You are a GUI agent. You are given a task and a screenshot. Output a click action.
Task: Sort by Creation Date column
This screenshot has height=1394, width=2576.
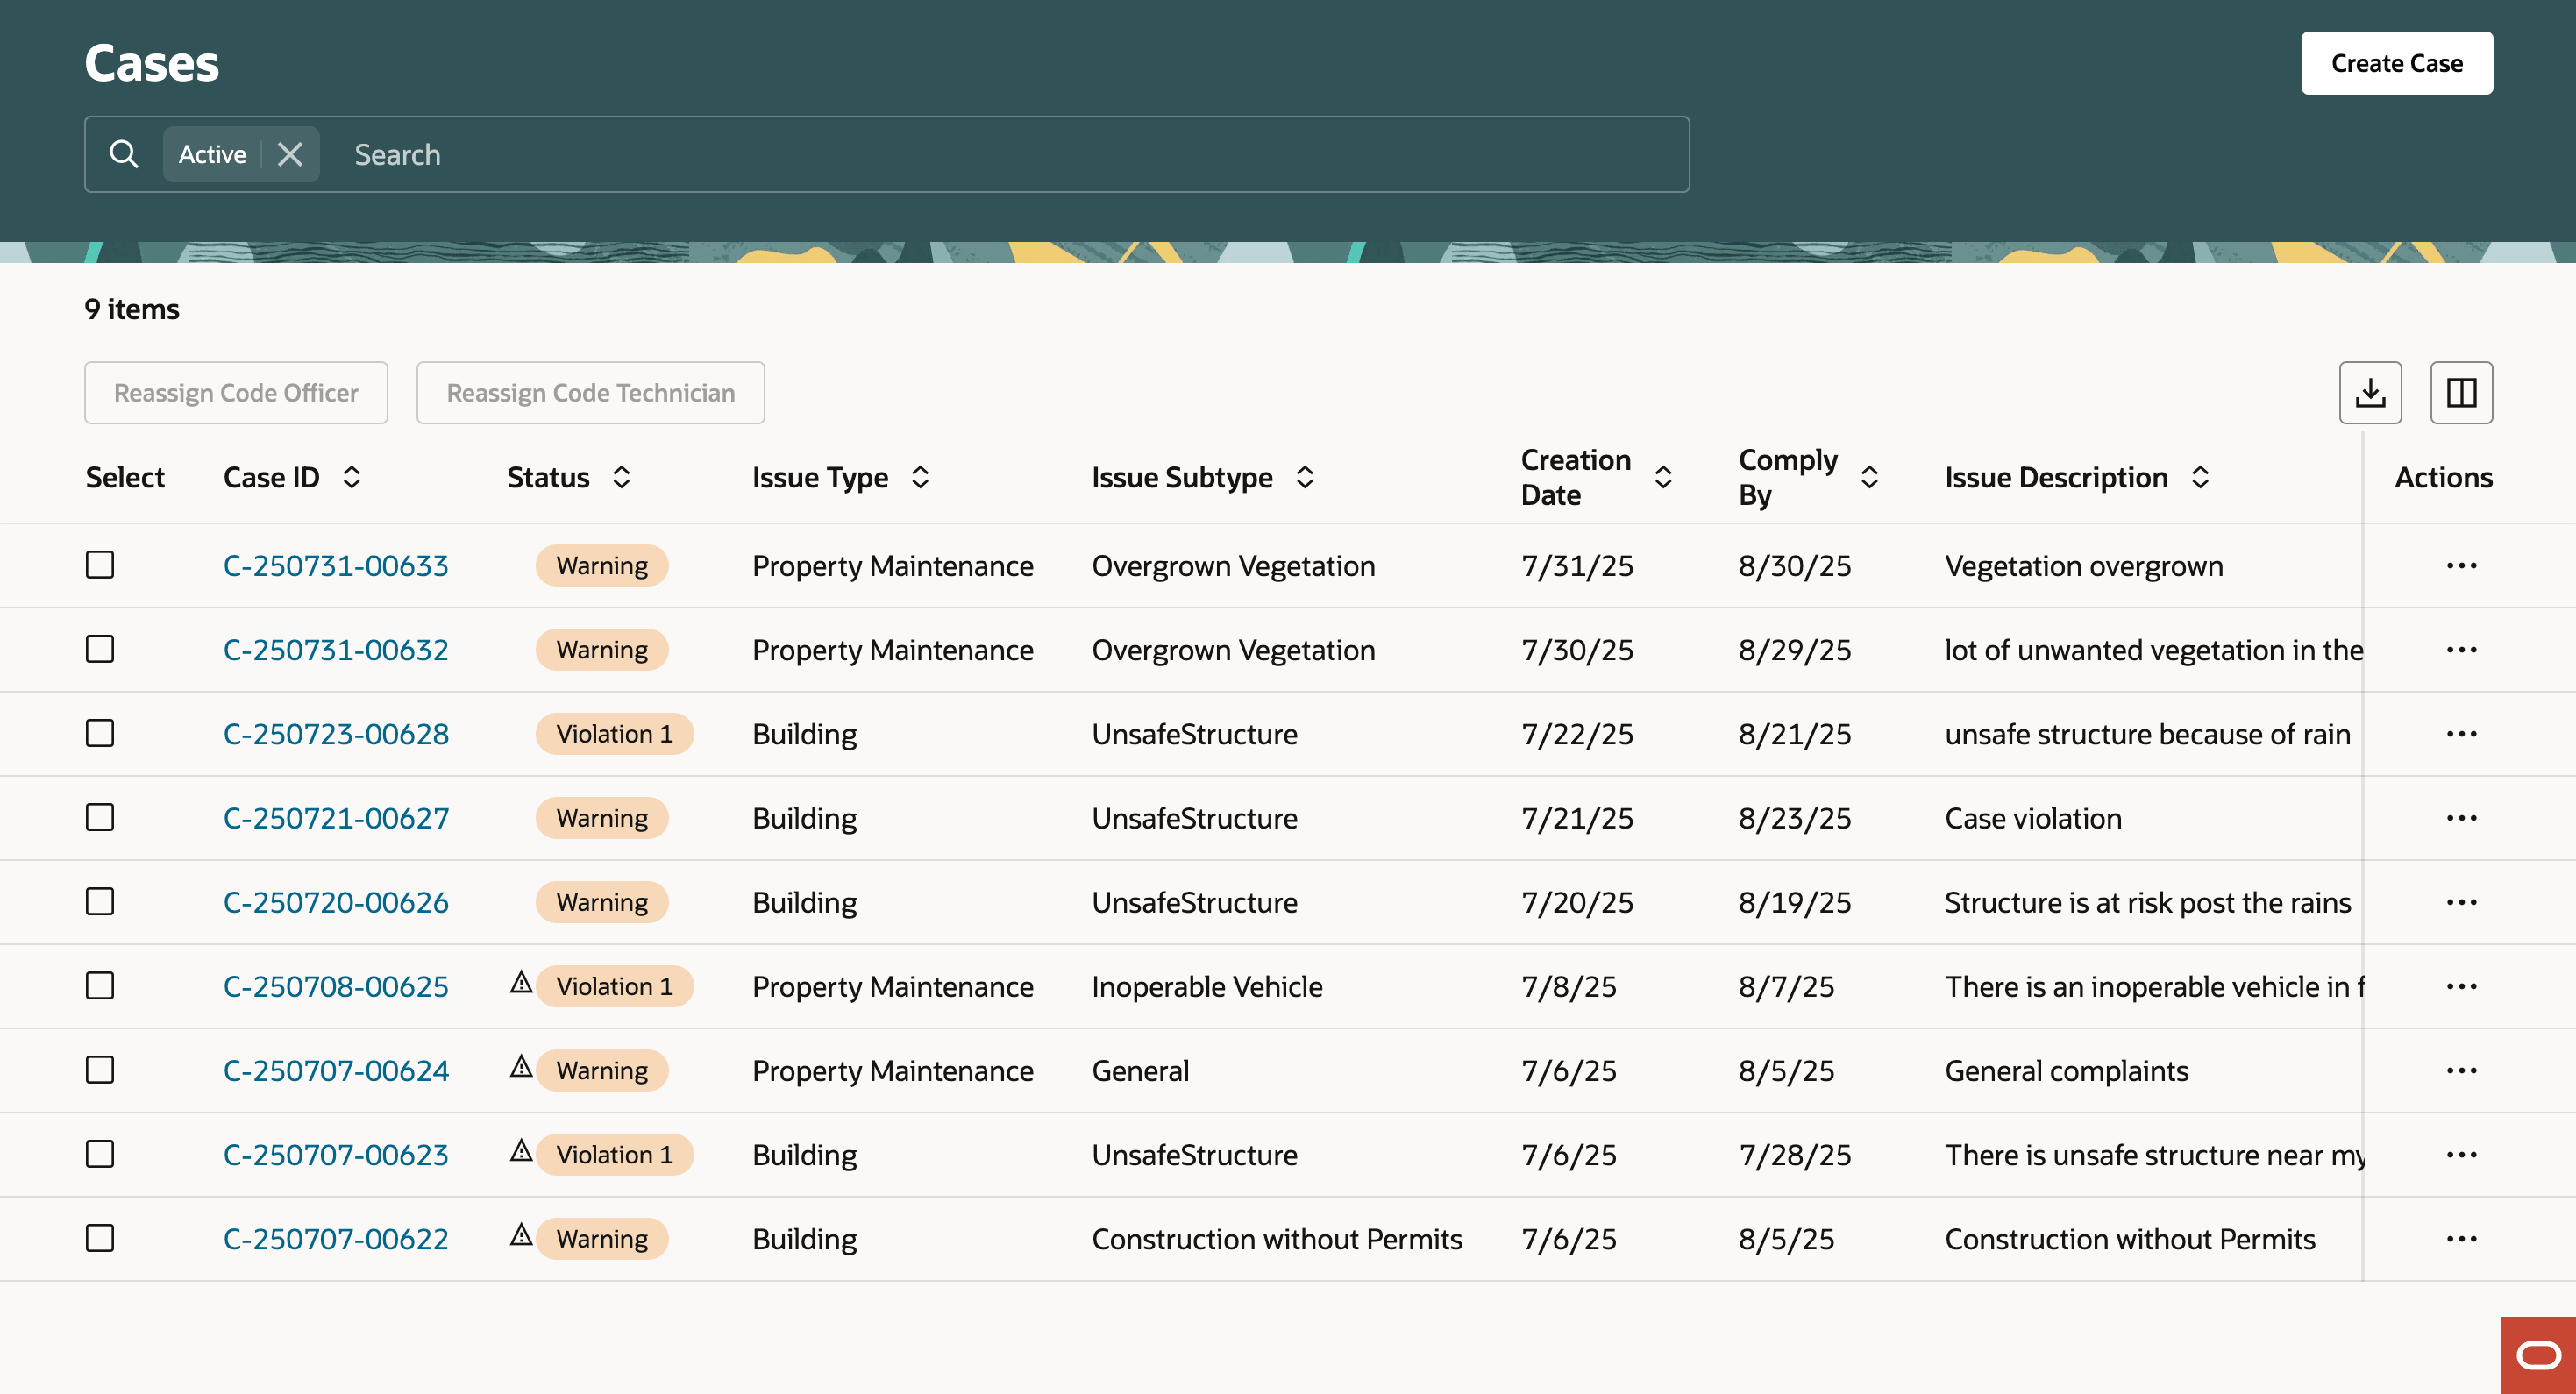tap(1662, 477)
